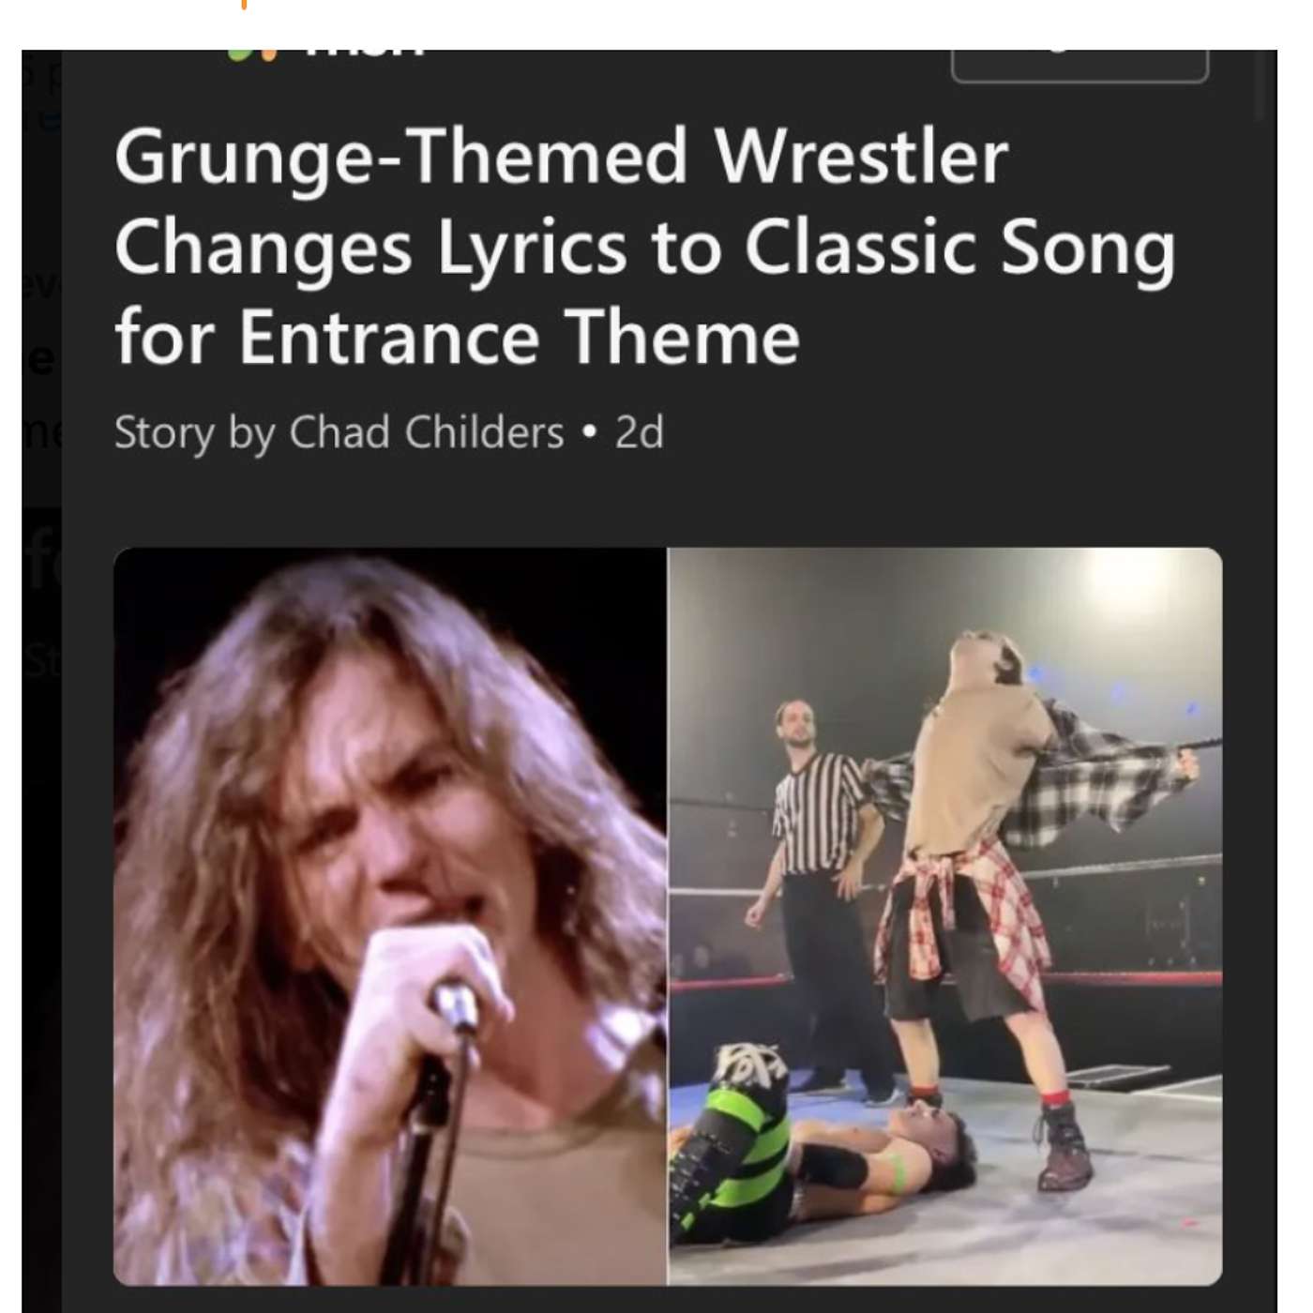Click the 2d timestamp in byline
This screenshot has height=1313, width=1313.
point(640,432)
